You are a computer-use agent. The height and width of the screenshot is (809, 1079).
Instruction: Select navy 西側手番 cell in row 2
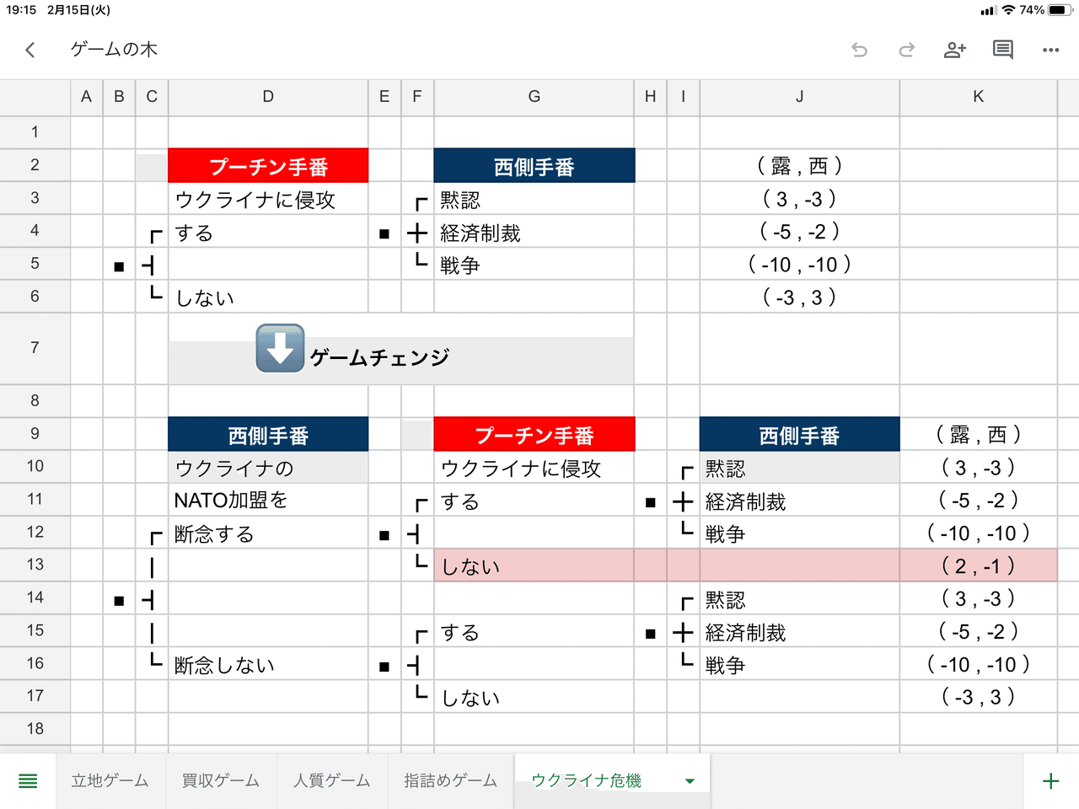tap(534, 166)
